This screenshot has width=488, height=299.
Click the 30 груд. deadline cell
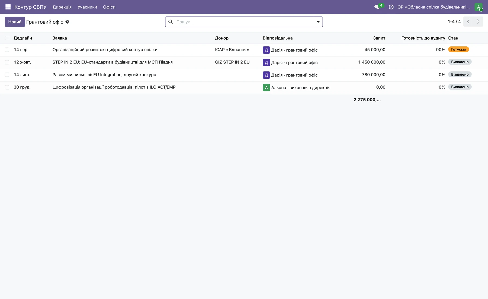pos(22,87)
